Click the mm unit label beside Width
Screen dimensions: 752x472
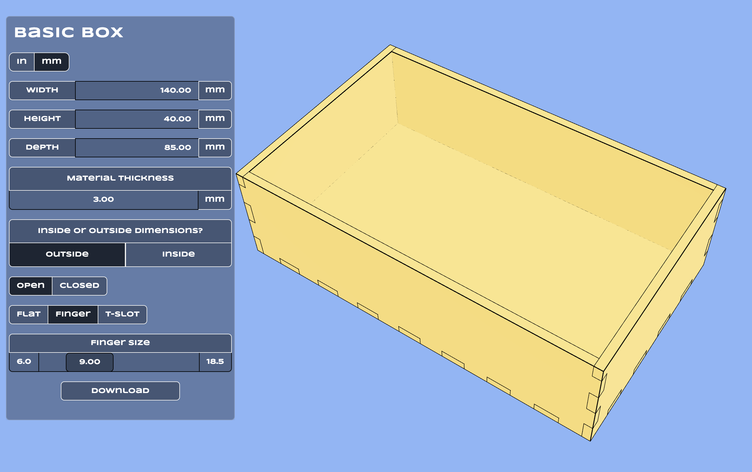click(215, 91)
